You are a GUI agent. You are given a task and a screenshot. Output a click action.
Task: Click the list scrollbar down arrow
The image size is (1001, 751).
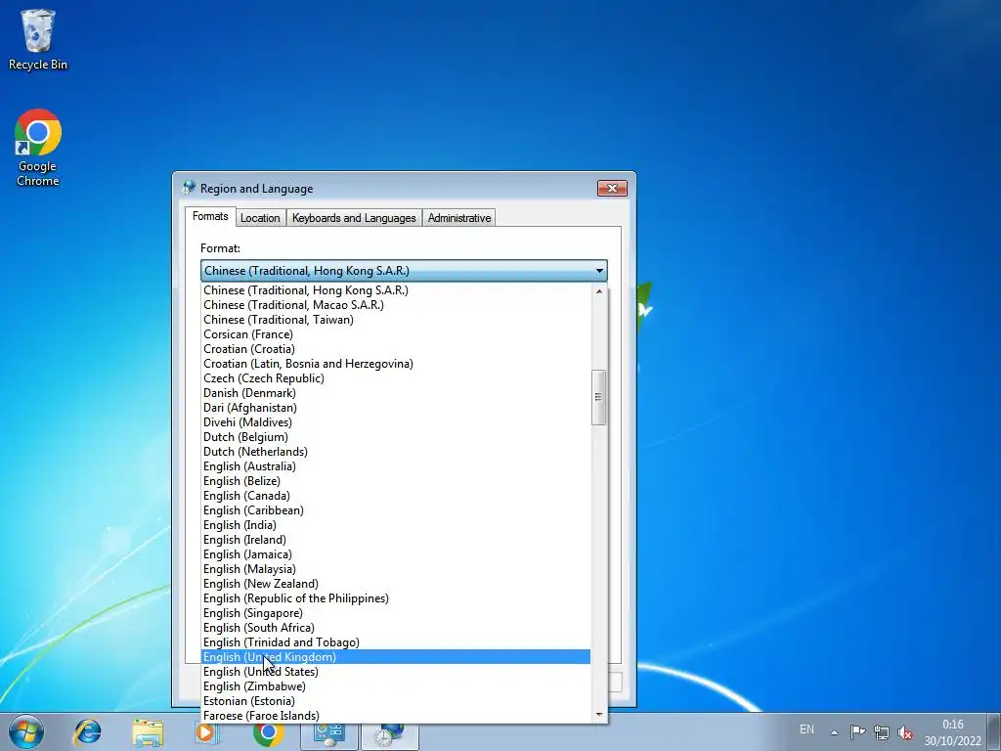coord(599,715)
